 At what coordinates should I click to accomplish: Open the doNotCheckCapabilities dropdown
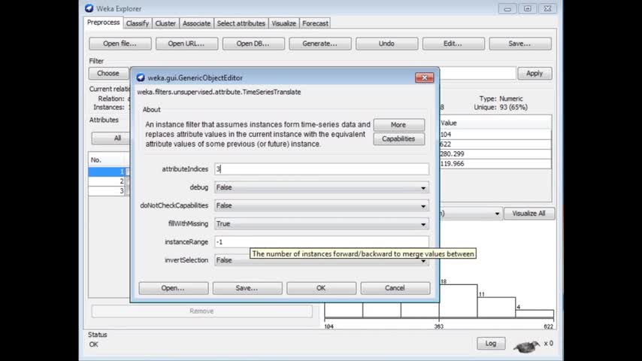tap(322, 206)
